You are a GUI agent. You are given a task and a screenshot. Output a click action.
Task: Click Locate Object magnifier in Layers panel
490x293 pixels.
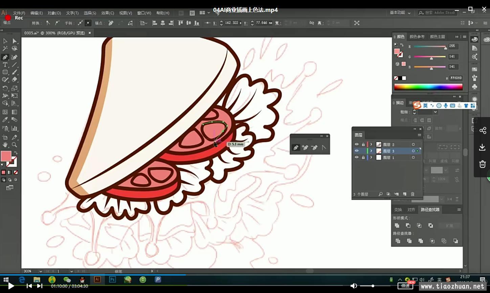381,194
